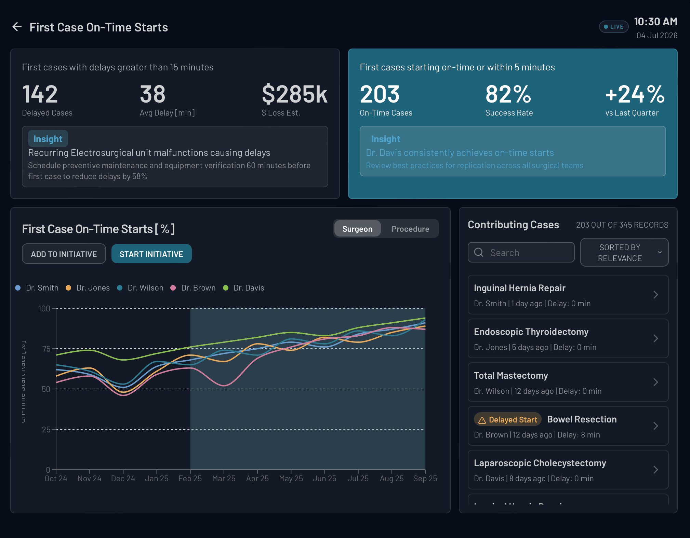Image resolution: width=690 pixels, height=538 pixels.
Task: Click the back arrow to return
Action: (x=16, y=27)
